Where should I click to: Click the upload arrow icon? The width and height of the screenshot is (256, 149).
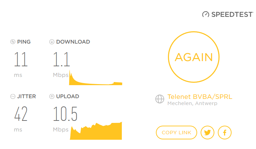coord(52,96)
